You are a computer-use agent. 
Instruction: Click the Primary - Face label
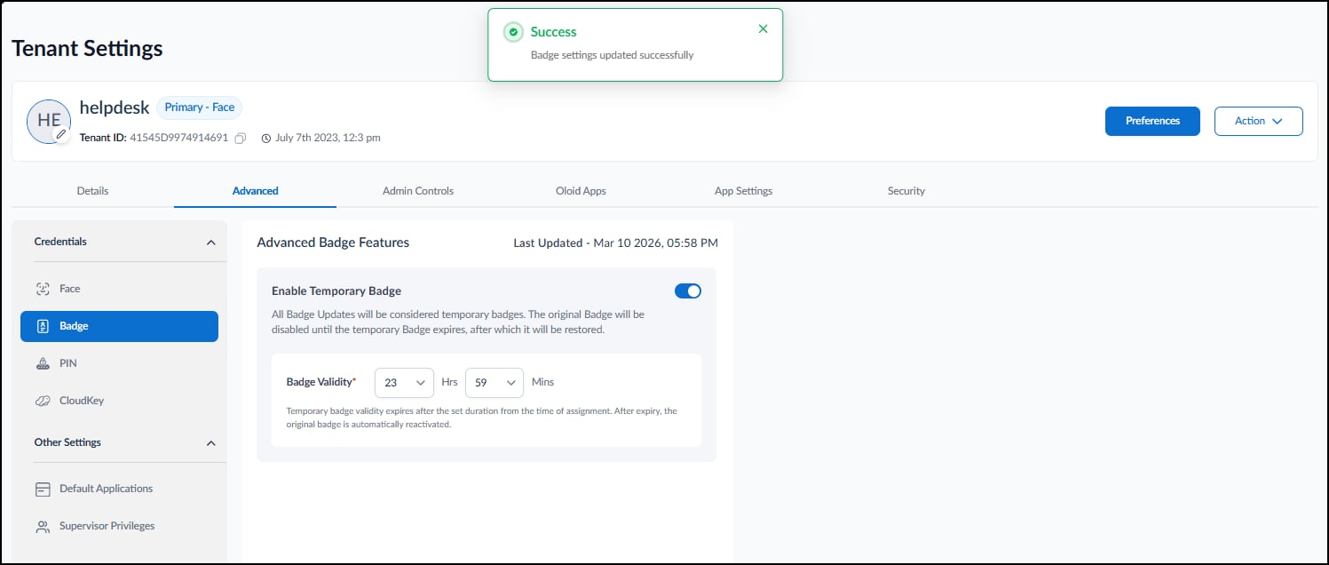(x=200, y=107)
